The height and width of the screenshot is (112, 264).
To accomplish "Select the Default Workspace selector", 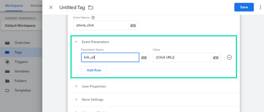I will click(x=22, y=26).
